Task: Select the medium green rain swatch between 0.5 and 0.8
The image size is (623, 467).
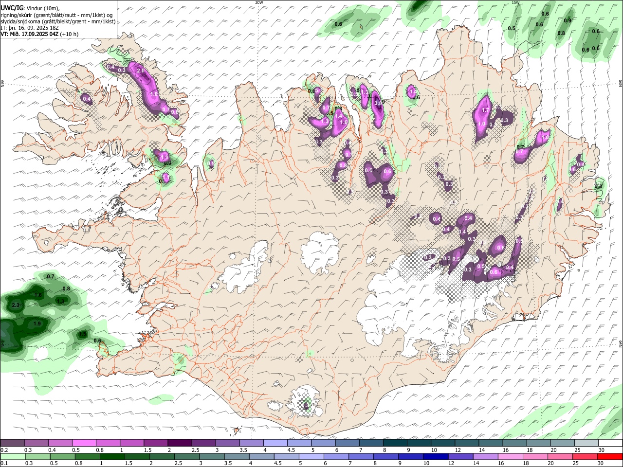Action: (x=62, y=456)
